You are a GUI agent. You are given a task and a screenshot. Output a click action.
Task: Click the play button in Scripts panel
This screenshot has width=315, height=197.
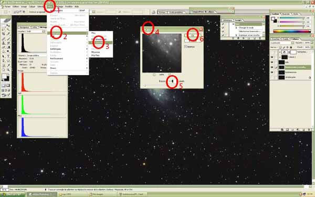coord(243,38)
